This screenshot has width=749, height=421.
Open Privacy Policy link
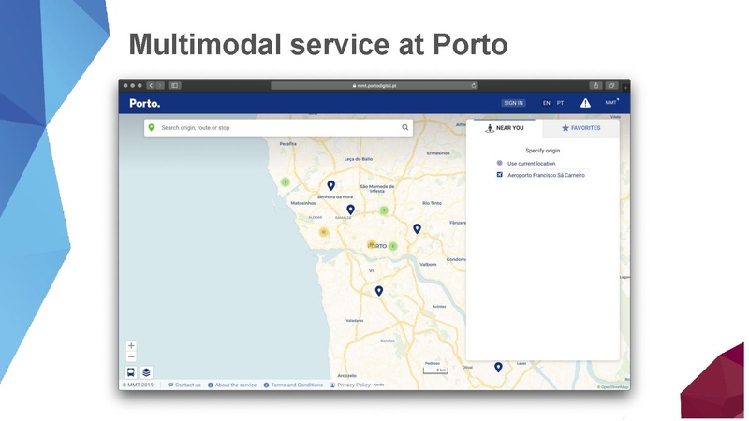pyautogui.click(x=350, y=385)
